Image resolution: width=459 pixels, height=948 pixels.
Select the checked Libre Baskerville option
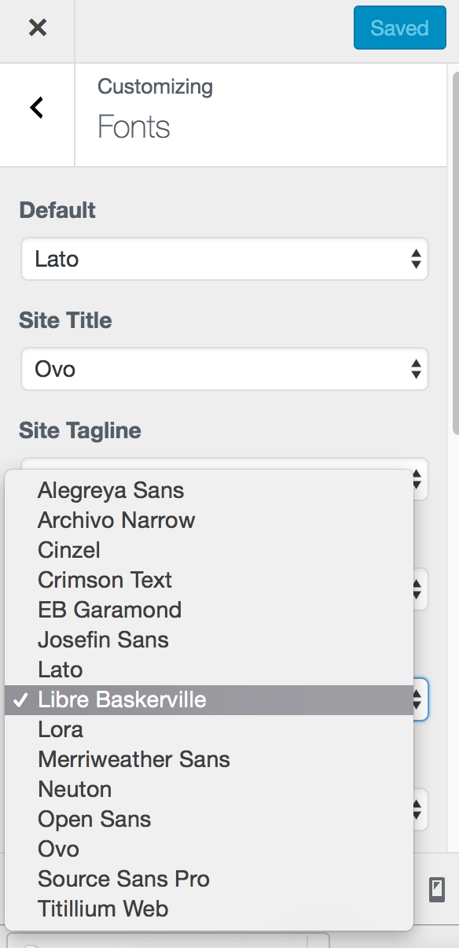coord(209,699)
